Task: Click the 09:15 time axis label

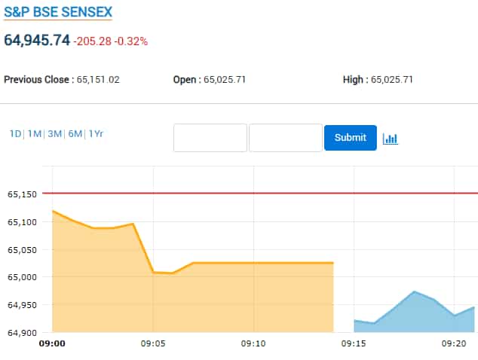Action: [354, 343]
